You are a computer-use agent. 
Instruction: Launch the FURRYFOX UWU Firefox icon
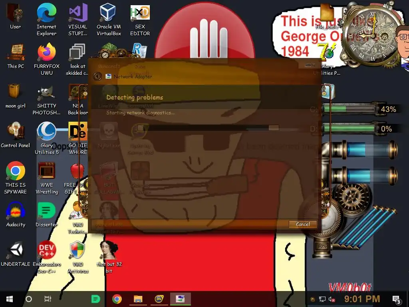click(46, 59)
